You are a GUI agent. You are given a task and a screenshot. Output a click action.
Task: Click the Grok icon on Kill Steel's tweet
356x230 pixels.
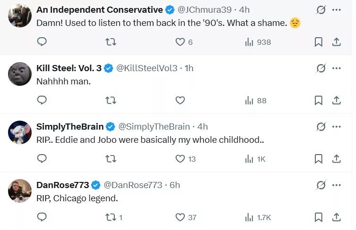(x=321, y=68)
